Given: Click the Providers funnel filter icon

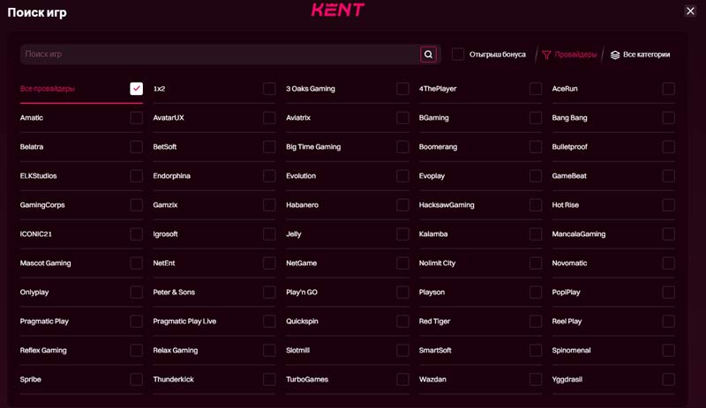Looking at the screenshot, I should tap(546, 55).
